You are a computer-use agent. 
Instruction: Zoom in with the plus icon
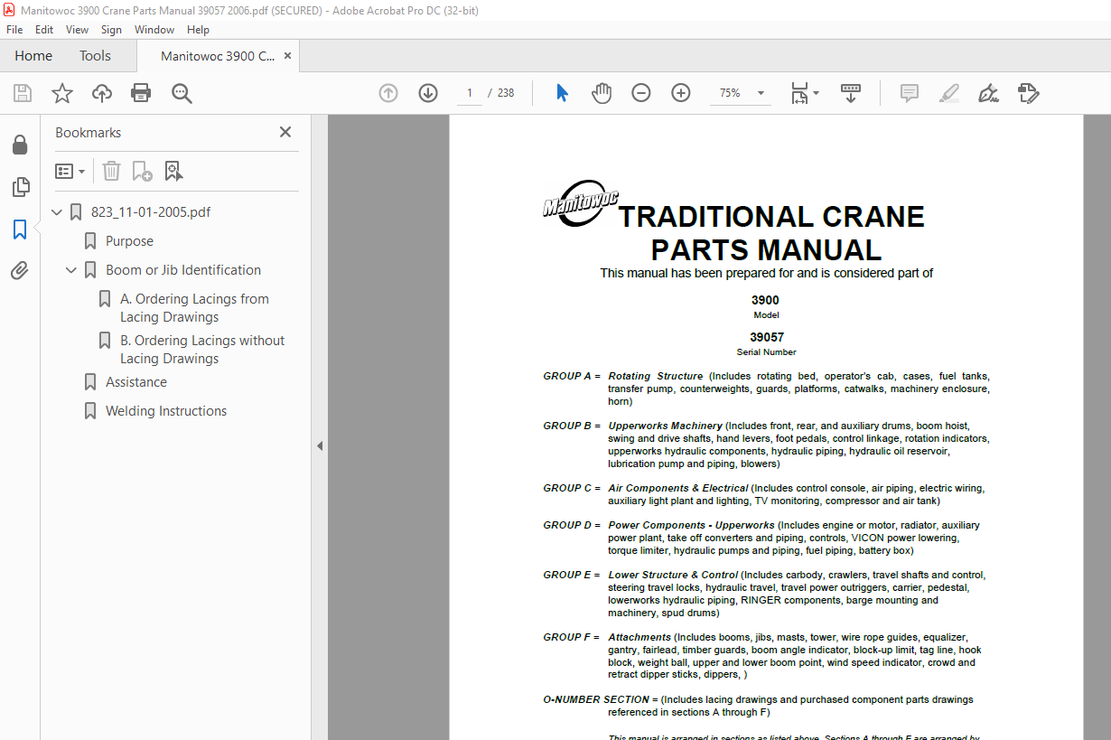[681, 93]
